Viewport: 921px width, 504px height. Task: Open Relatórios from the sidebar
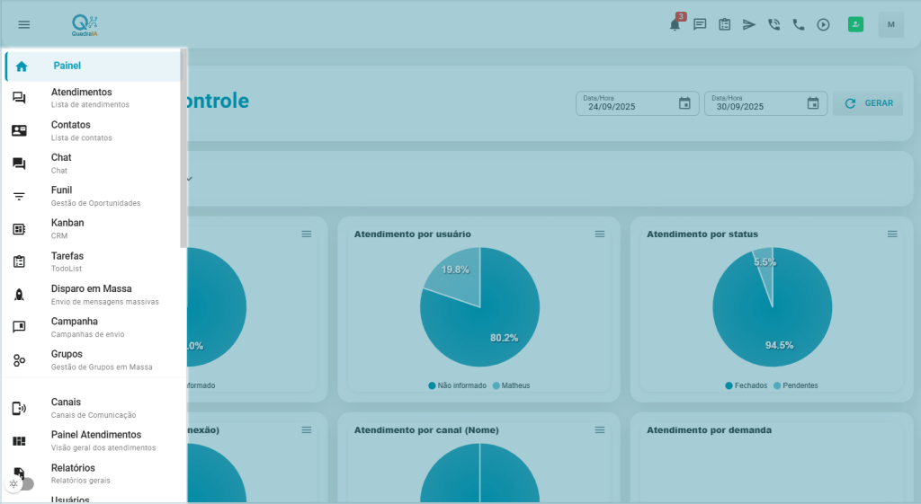tap(73, 473)
